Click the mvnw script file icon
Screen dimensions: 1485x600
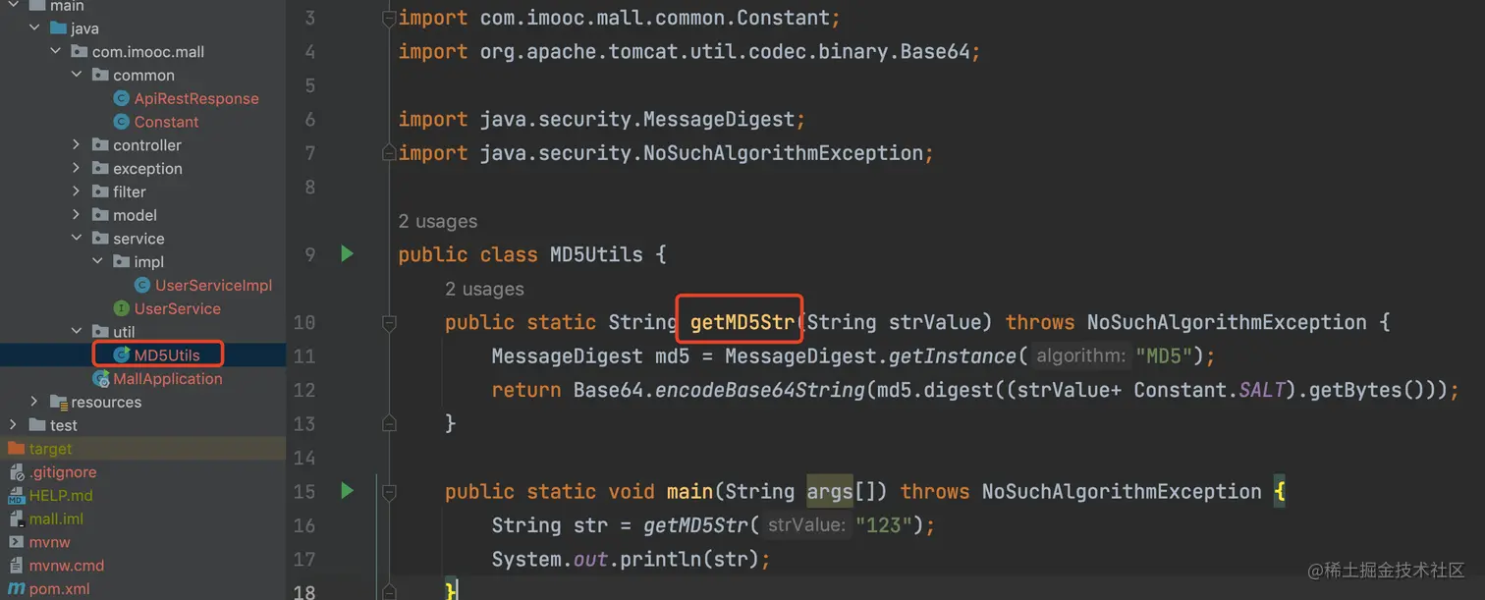(16, 542)
